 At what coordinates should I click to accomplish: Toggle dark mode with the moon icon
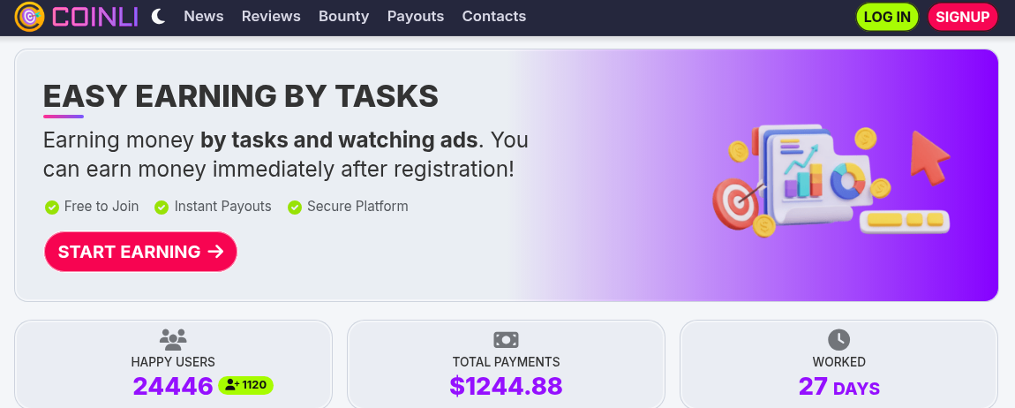(159, 17)
